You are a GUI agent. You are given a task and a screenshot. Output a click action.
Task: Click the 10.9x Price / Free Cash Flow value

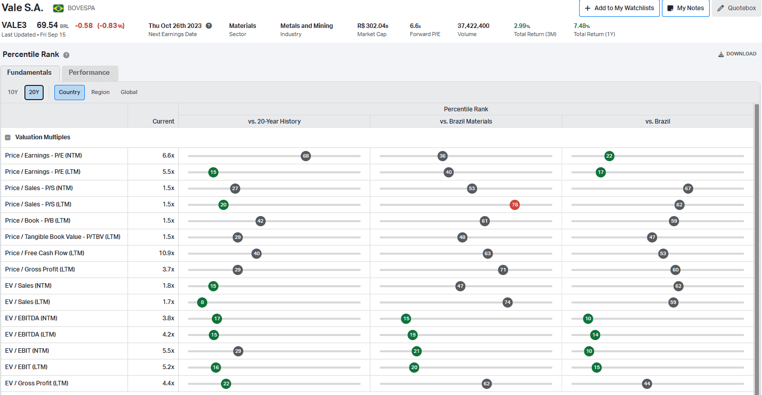click(x=167, y=253)
